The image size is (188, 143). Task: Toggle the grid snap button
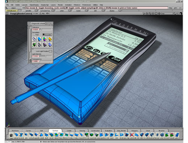(x=175, y=8)
